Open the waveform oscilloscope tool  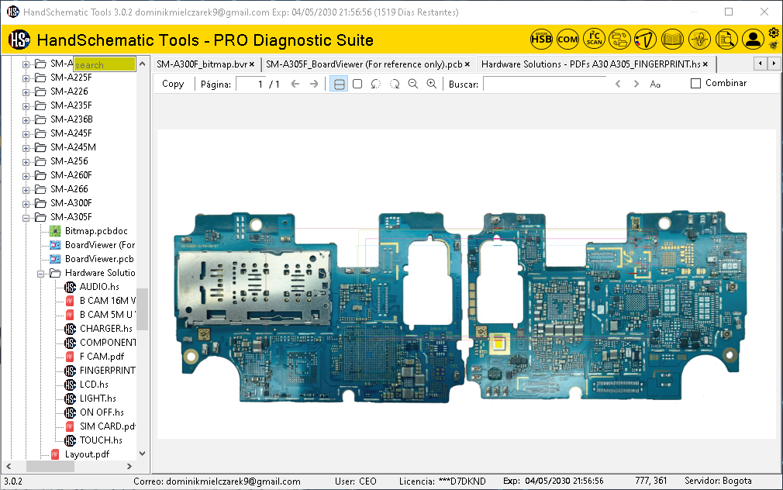[x=699, y=39]
